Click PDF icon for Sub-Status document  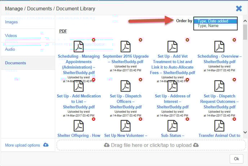(172, 125)
